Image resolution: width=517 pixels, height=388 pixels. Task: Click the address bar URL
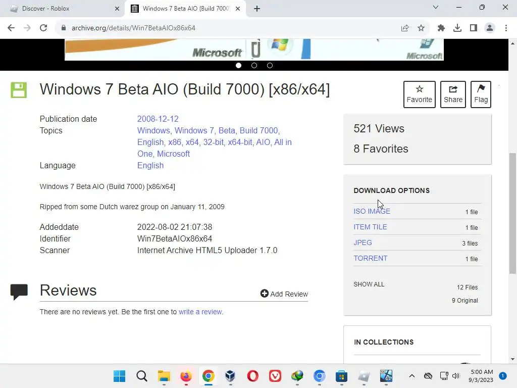coord(133,28)
